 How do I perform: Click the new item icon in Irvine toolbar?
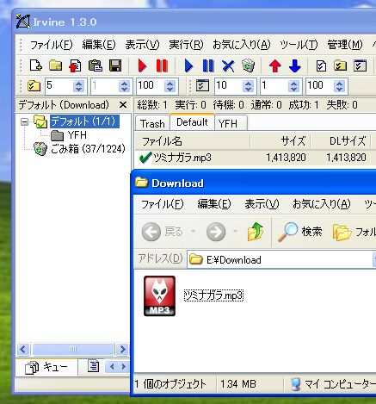click(36, 65)
